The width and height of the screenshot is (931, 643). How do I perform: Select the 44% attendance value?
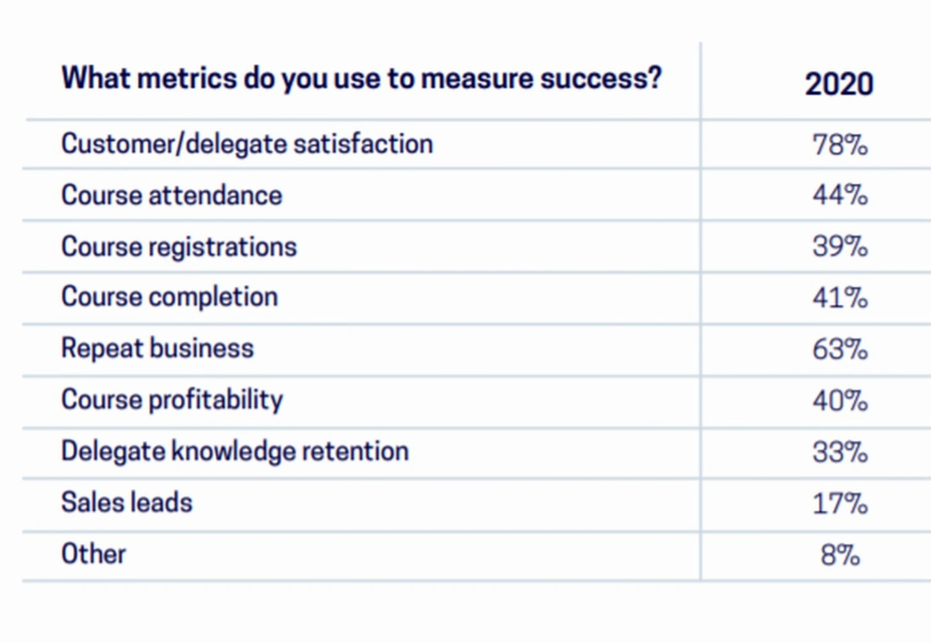click(840, 195)
